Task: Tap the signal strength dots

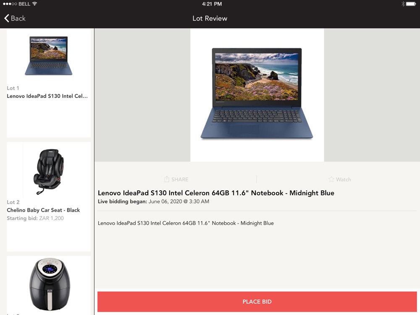Action: [x=10, y=4]
